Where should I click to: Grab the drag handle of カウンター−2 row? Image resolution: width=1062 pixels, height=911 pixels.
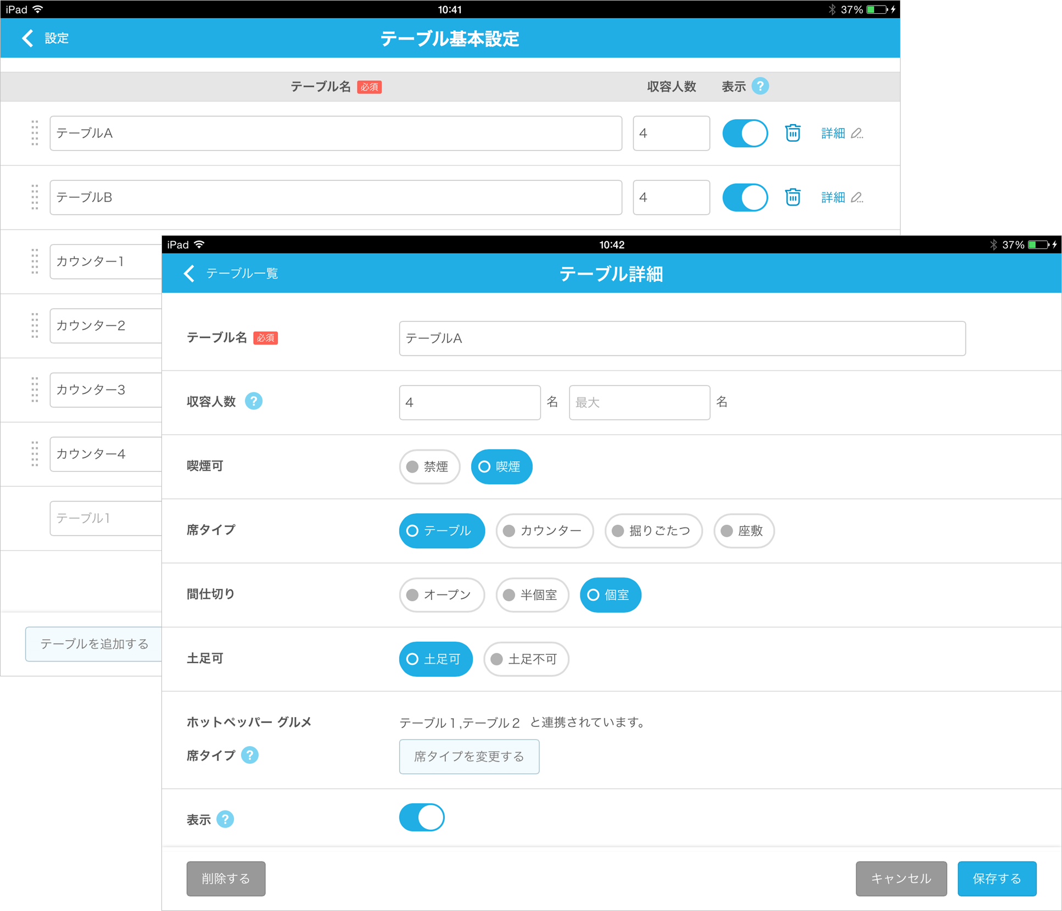tap(35, 325)
